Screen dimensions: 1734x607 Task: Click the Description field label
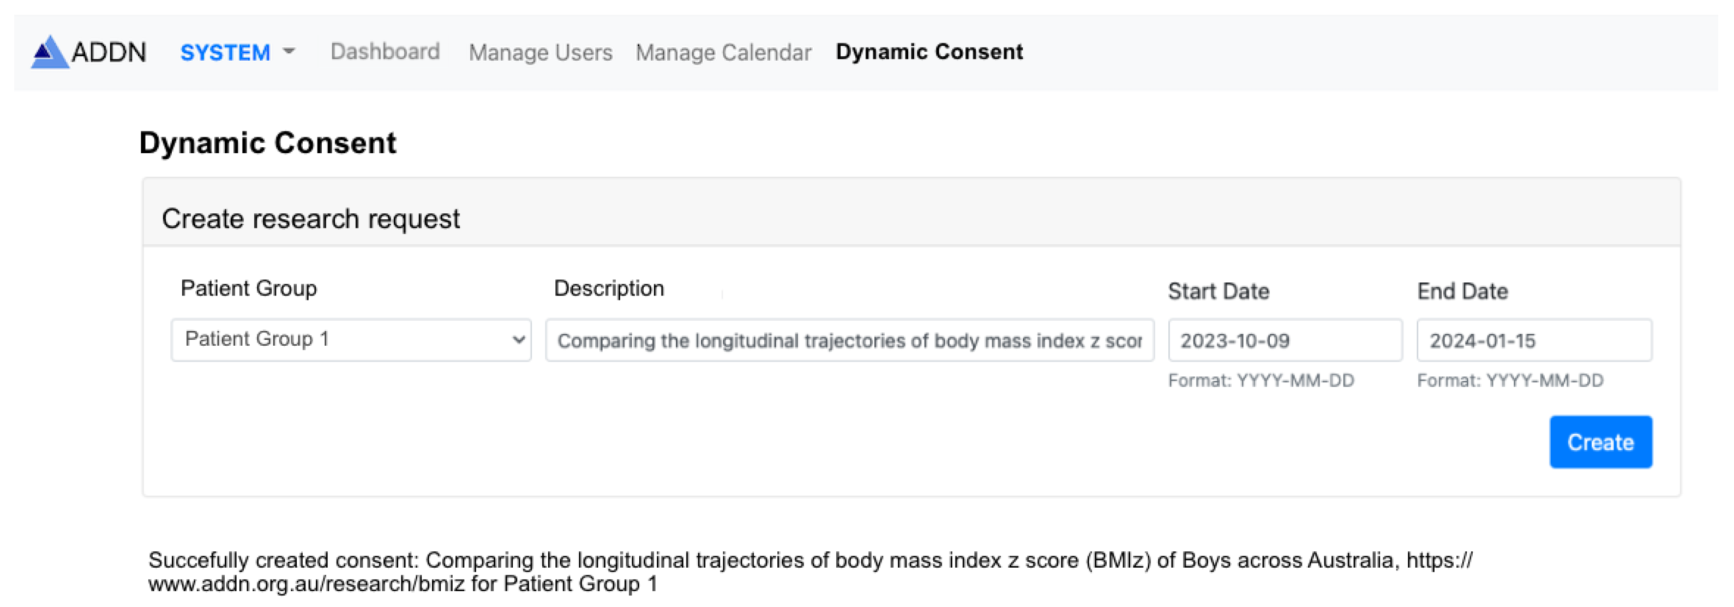click(x=609, y=289)
